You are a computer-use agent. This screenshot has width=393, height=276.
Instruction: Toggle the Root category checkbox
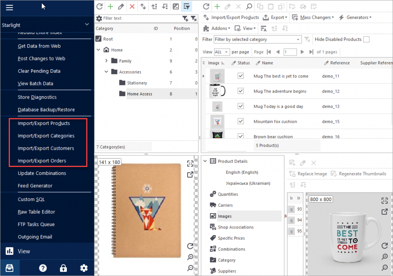click(x=97, y=39)
